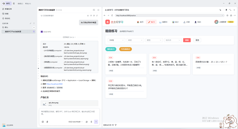This screenshot has height=129, width=238.
Task: Click the chat bubble icon near send
Action: click(x=87, y=122)
